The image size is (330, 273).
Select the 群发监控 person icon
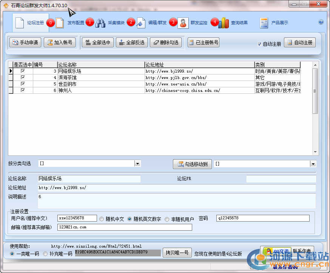coord(183,23)
